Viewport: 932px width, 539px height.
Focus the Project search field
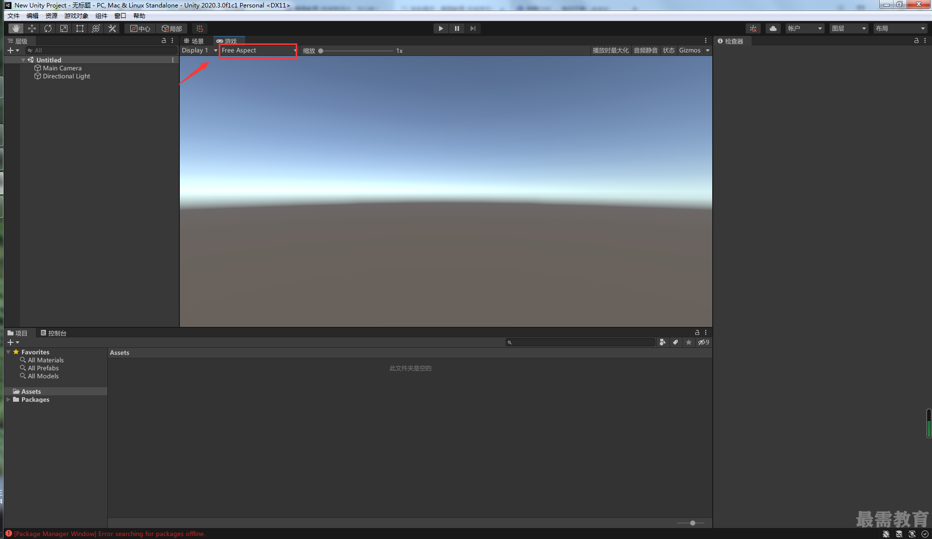(580, 342)
